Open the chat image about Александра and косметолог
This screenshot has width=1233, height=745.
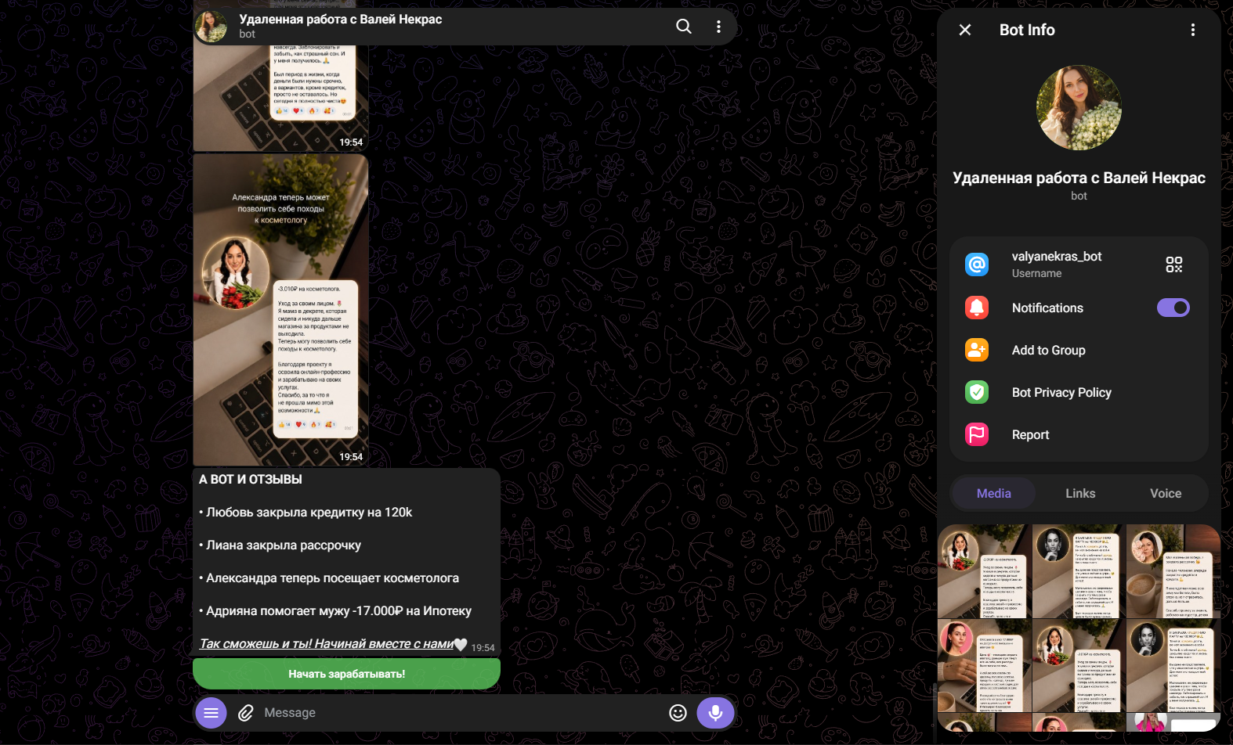coord(280,310)
